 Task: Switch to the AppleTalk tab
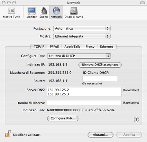[72, 47]
